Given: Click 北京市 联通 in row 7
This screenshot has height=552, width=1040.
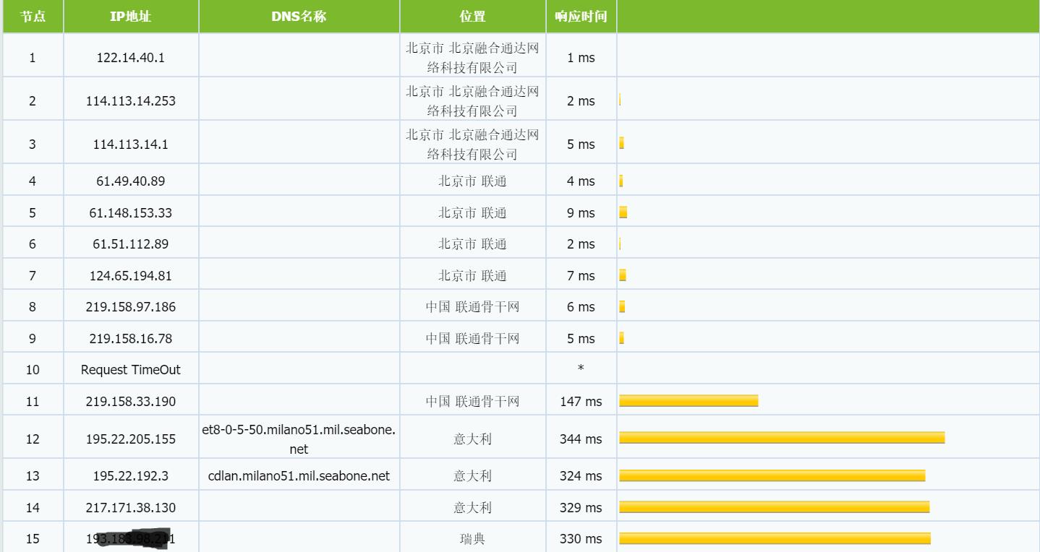Looking at the screenshot, I should click(x=472, y=276).
